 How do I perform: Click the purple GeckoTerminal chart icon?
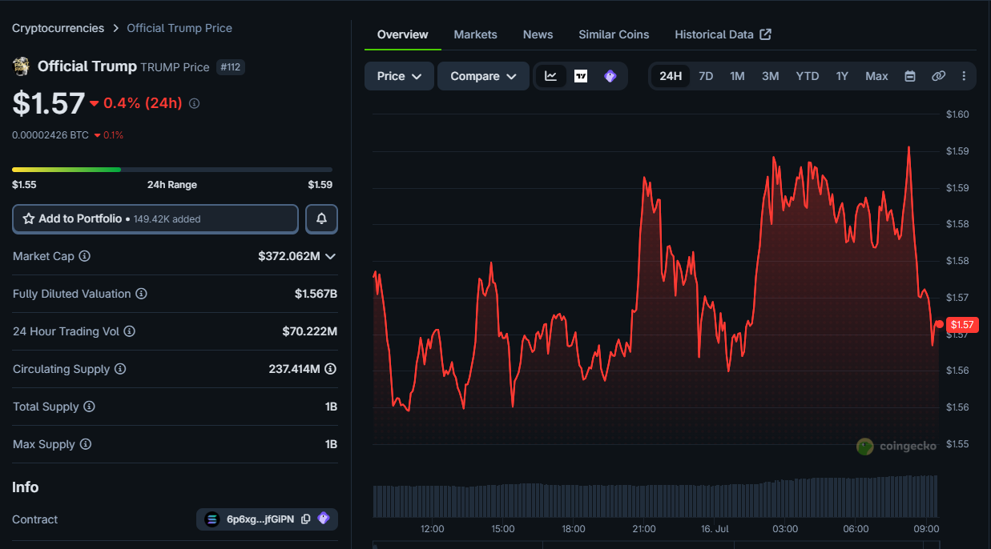click(x=610, y=76)
